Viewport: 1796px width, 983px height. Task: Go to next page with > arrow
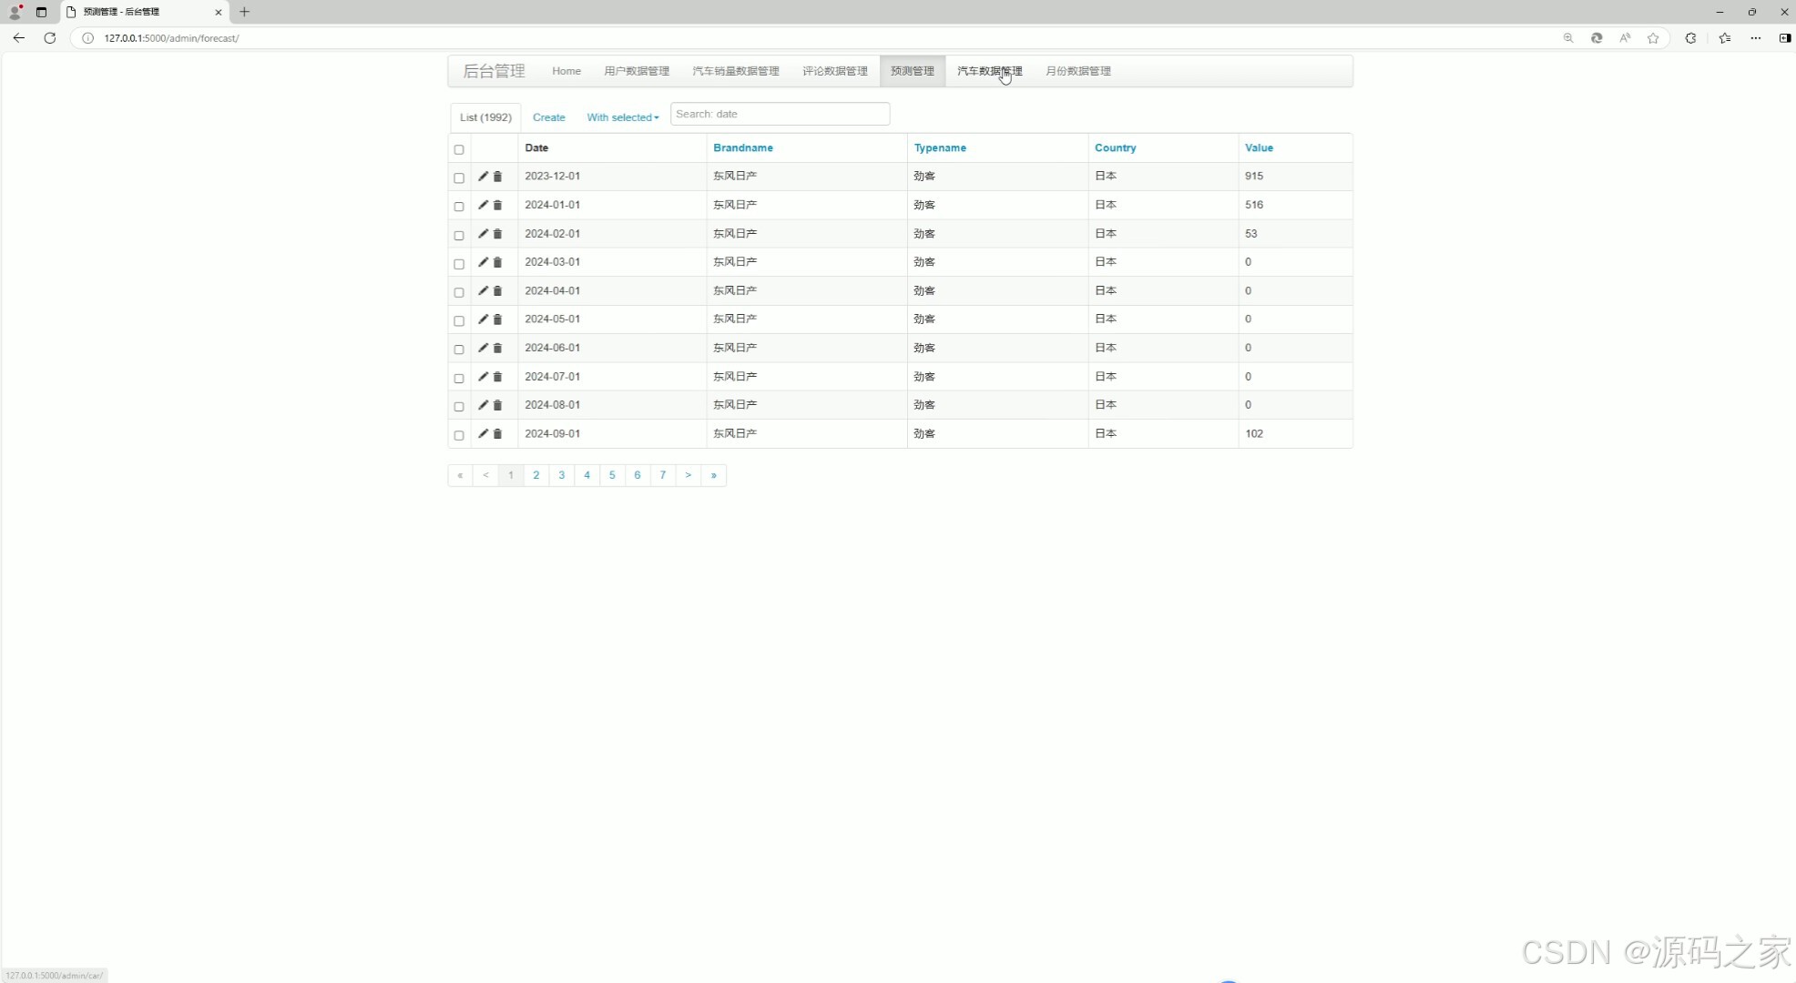pyautogui.click(x=688, y=475)
